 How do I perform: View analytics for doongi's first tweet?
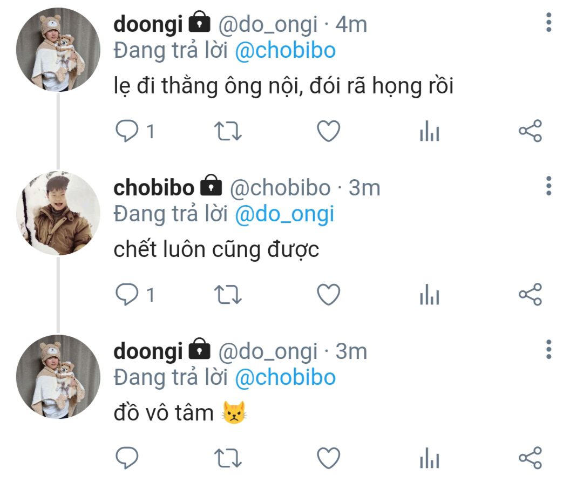430,132
